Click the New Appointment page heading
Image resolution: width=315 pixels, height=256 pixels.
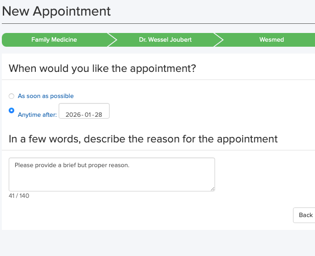56,11
